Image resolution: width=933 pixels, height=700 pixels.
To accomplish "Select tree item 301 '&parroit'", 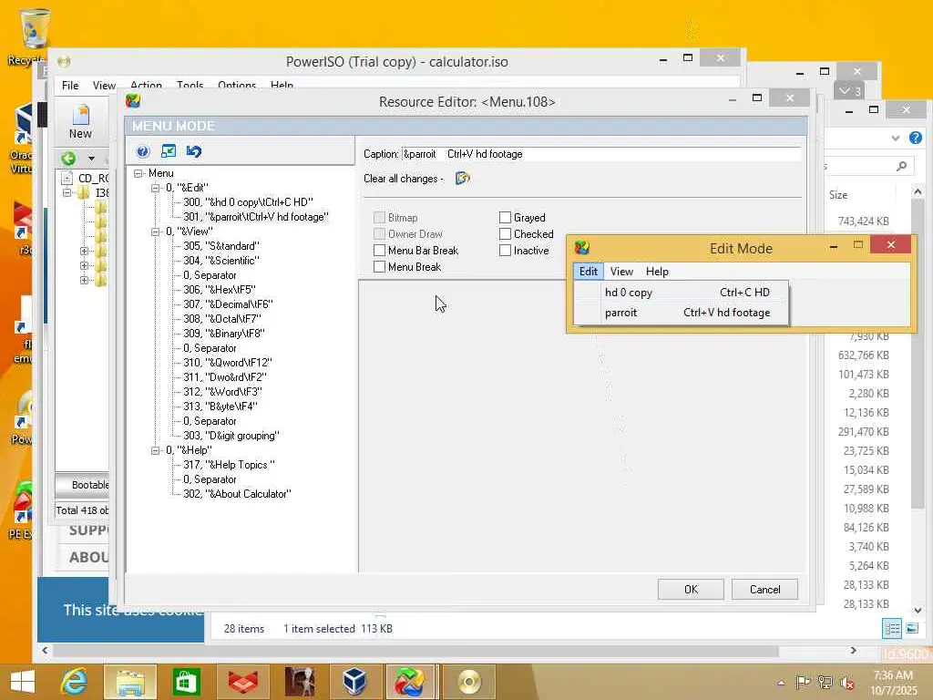I will (x=256, y=217).
